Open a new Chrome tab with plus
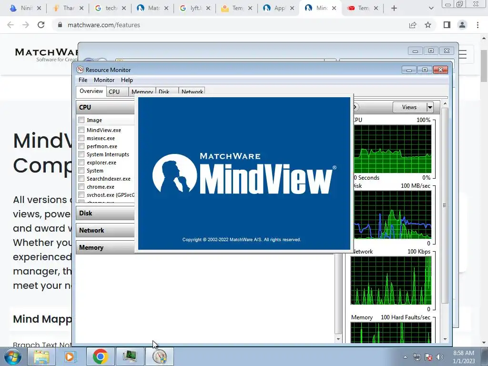This screenshot has height=366, width=488. pos(394,8)
